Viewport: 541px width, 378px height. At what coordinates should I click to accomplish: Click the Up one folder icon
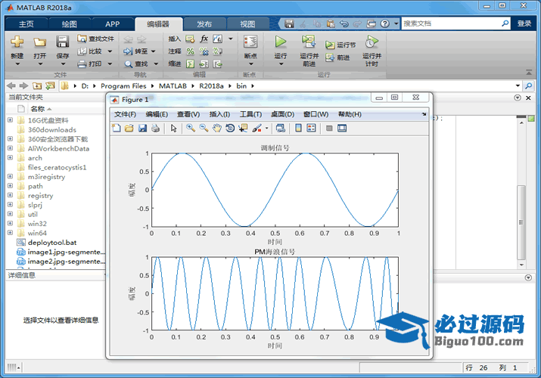(37, 85)
